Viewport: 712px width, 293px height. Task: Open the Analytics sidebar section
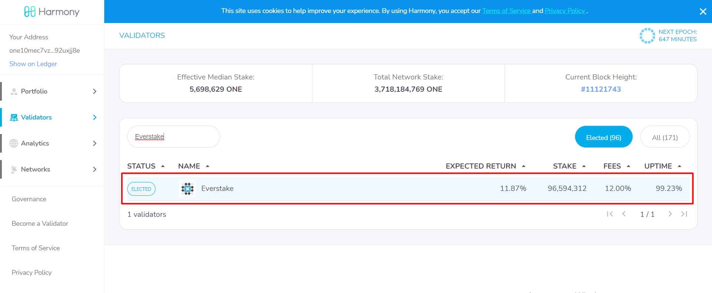52,143
